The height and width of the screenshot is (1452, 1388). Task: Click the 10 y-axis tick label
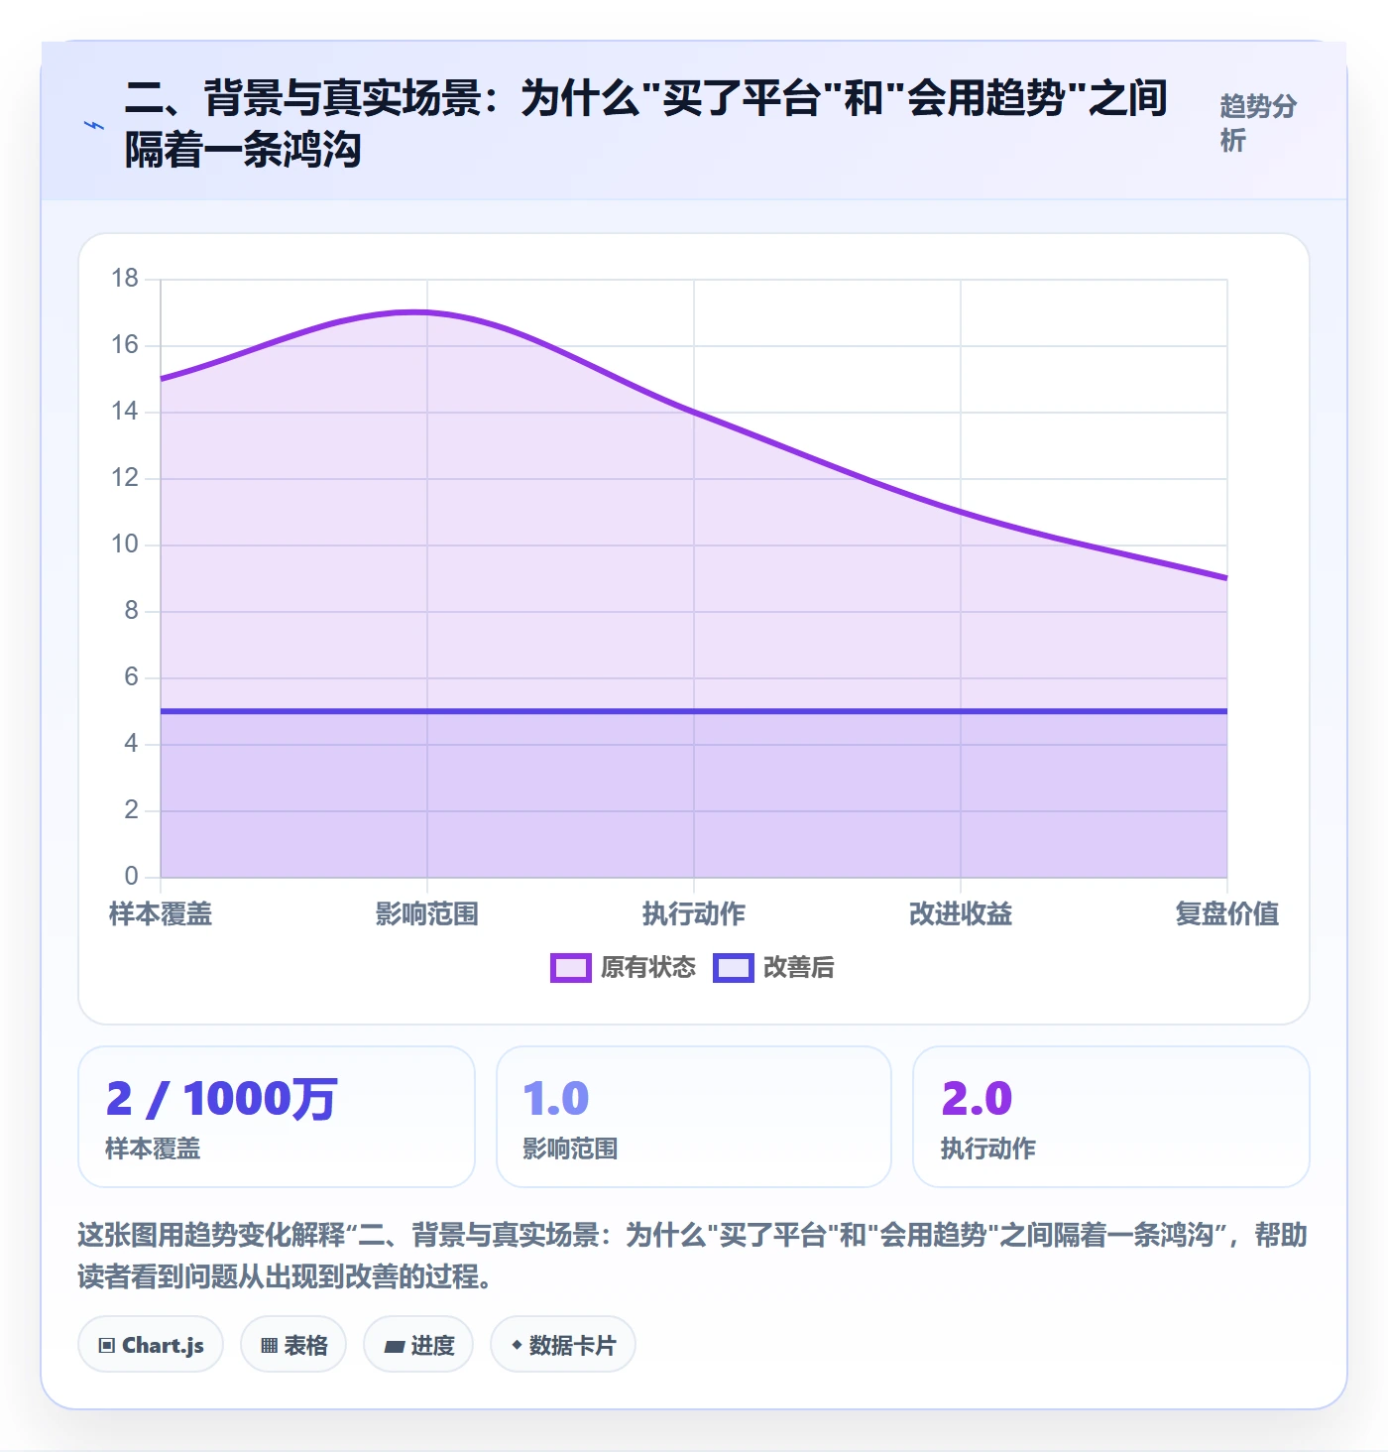pyautogui.click(x=125, y=544)
